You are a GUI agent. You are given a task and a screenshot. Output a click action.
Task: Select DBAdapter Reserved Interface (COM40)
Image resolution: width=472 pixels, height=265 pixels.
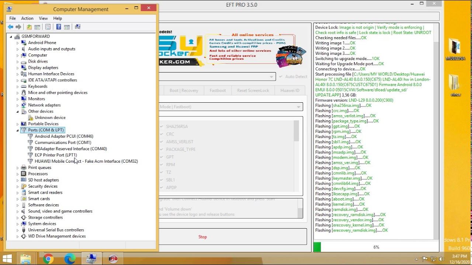(71, 149)
